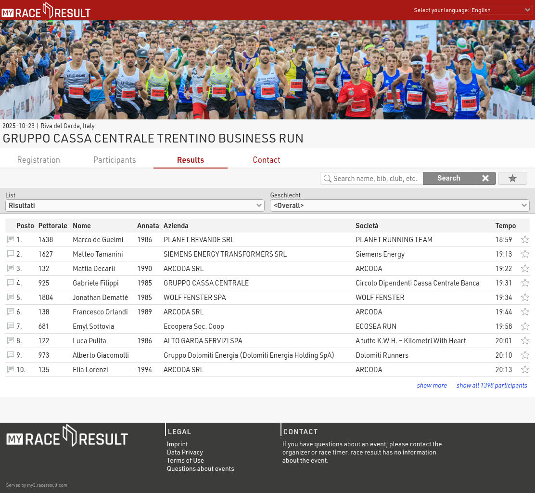Favorite Alberto Giacomolli with the star
535x493 pixels.
525,355
